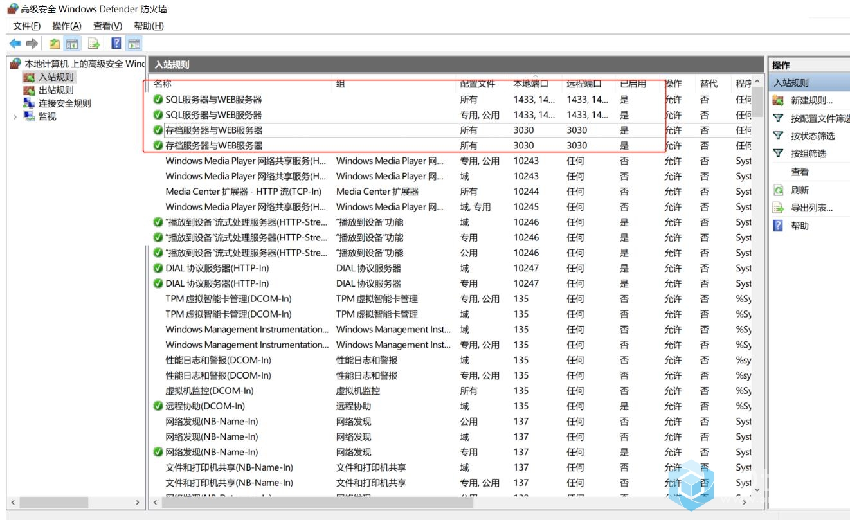Viewport: 850px width, 520px height.
Task: Open the 文件(F) menu
Action: pos(27,26)
